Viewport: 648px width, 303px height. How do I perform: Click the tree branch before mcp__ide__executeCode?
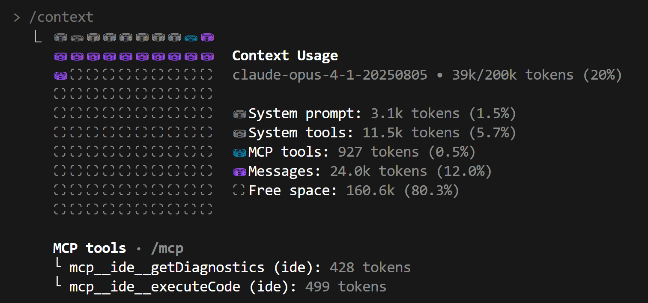point(59,285)
